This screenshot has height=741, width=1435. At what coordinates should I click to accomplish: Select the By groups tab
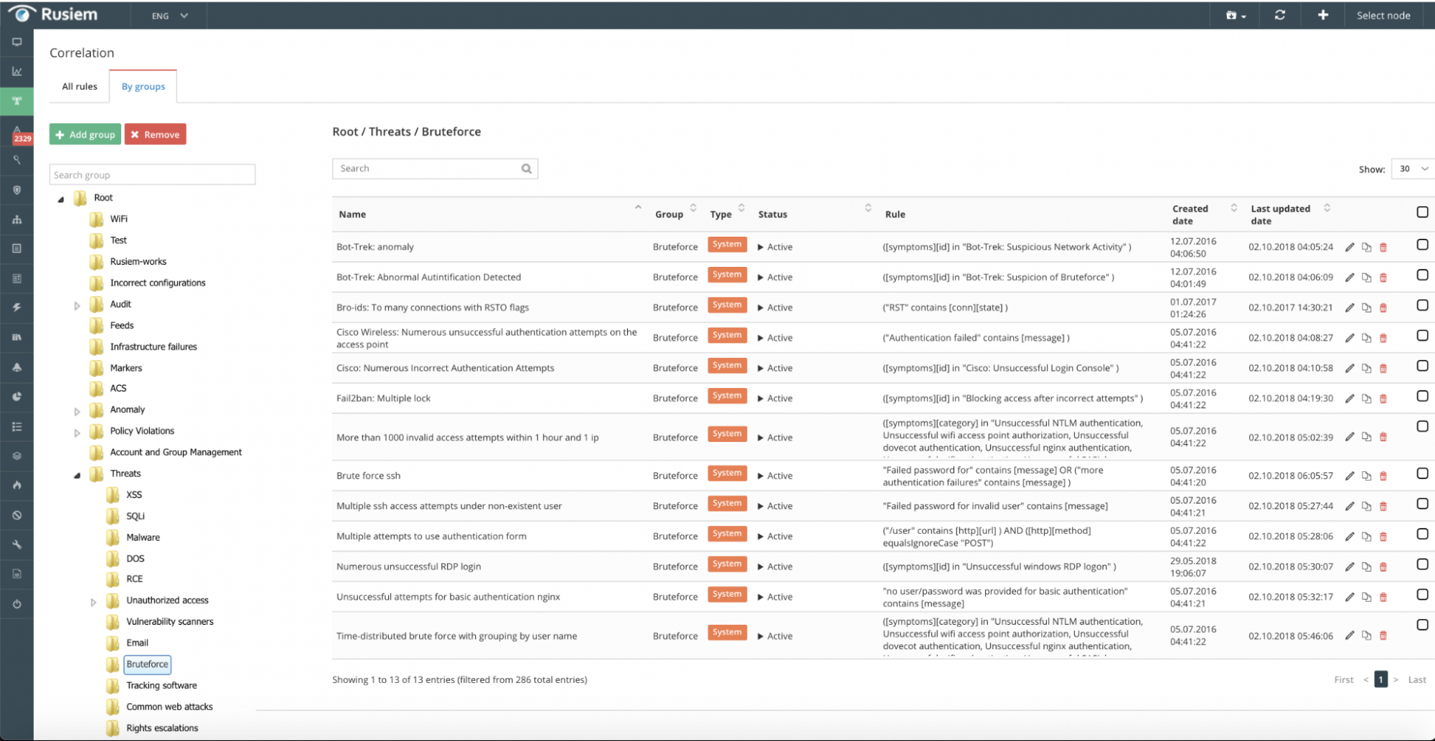click(x=143, y=87)
